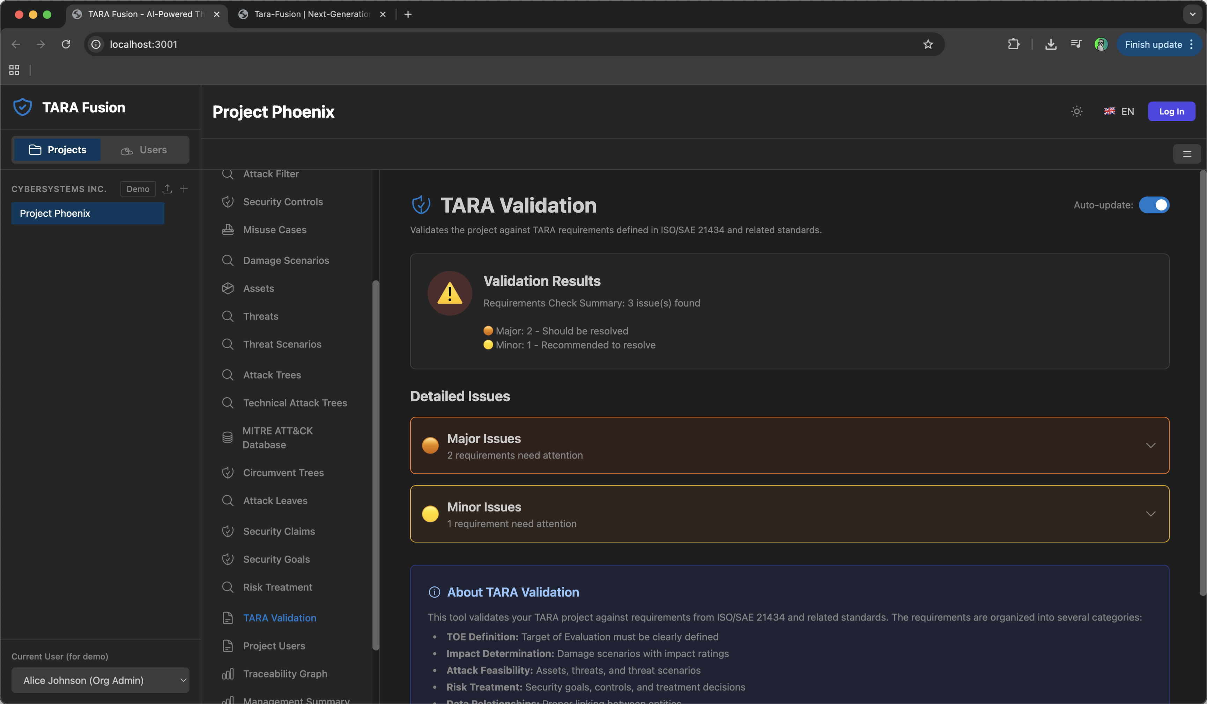Screen dimensions: 1207x704
Task: Open Misuse Cases via printer icon
Action: 228,229
